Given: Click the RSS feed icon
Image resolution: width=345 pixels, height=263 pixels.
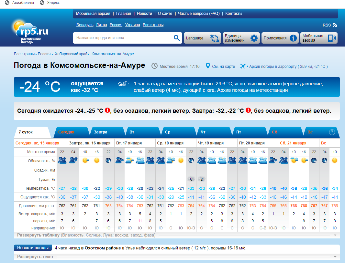Looking at the screenshot, I should (x=335, y=25).
